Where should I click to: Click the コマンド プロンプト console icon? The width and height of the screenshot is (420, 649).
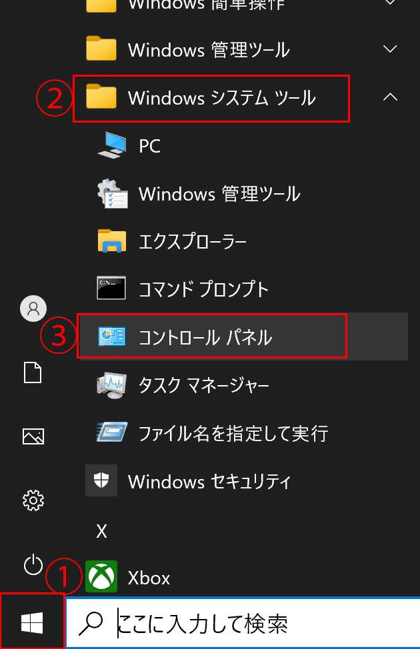pyautogui.click(x=111, y=288)
